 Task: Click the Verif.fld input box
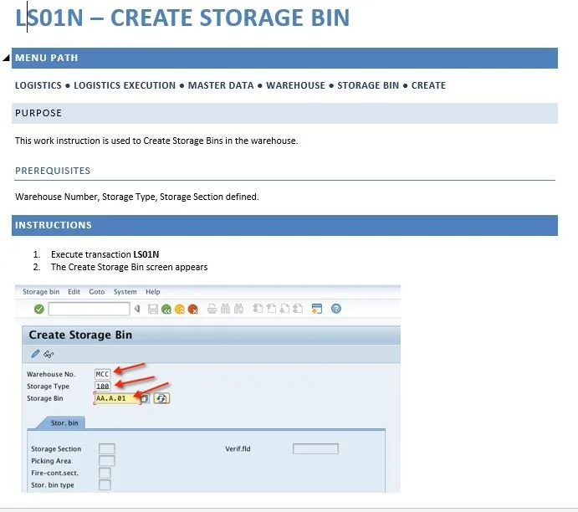pyautogui.click(x=315, y=448)
